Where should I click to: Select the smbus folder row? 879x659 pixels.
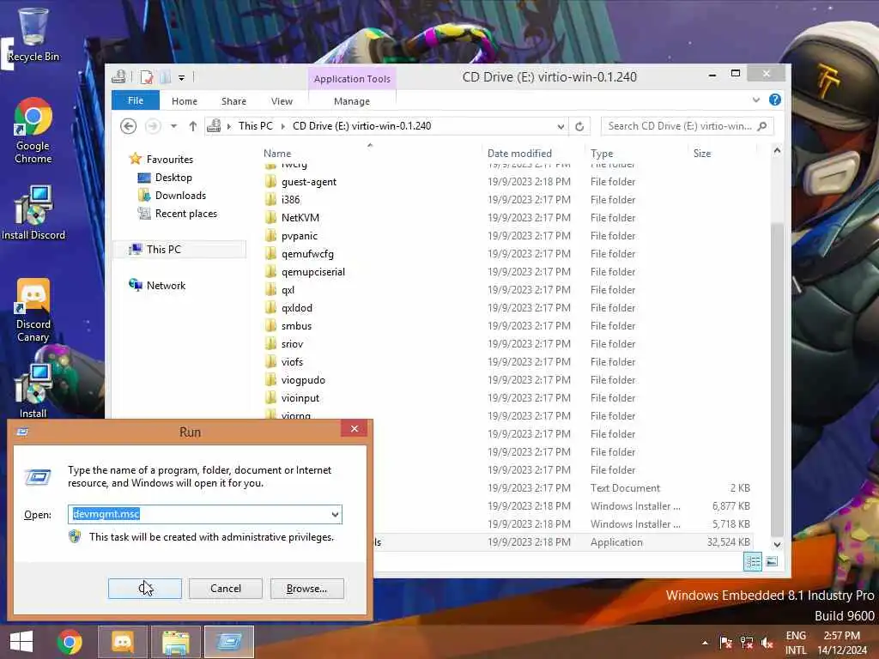[x=506, y=325]
